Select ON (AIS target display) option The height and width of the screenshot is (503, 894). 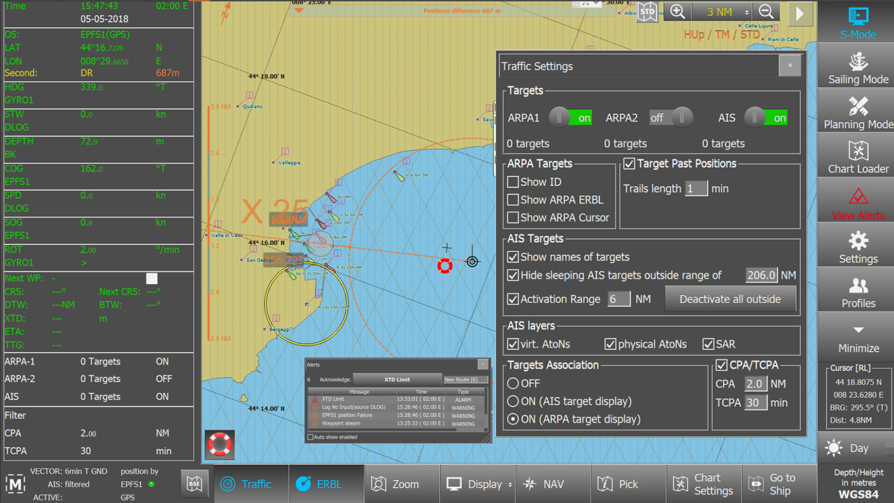coord(513,401)
